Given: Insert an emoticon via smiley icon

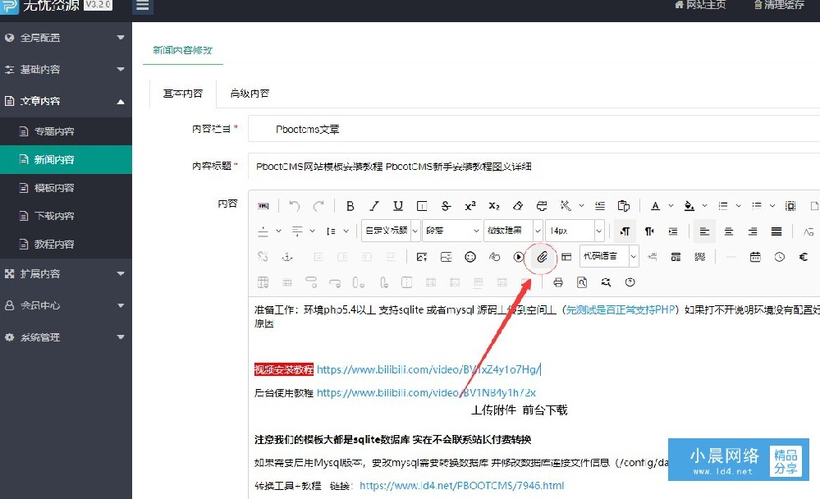Looking at the screenshot, I should pos(470,257).
